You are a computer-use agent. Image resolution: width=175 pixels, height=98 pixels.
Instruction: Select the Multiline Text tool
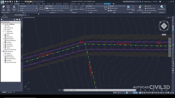(14, 8)
